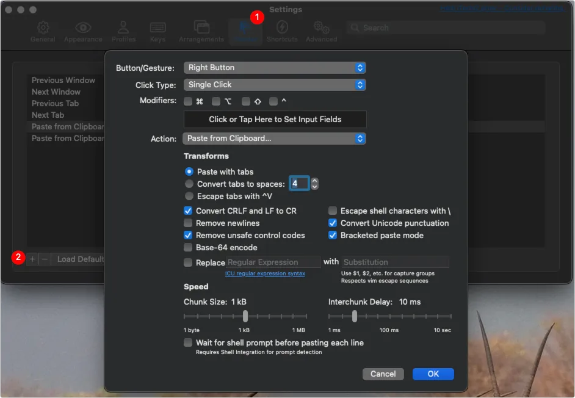Click the tab spaces number field
575x398 pixels.
tap(299, 183)
